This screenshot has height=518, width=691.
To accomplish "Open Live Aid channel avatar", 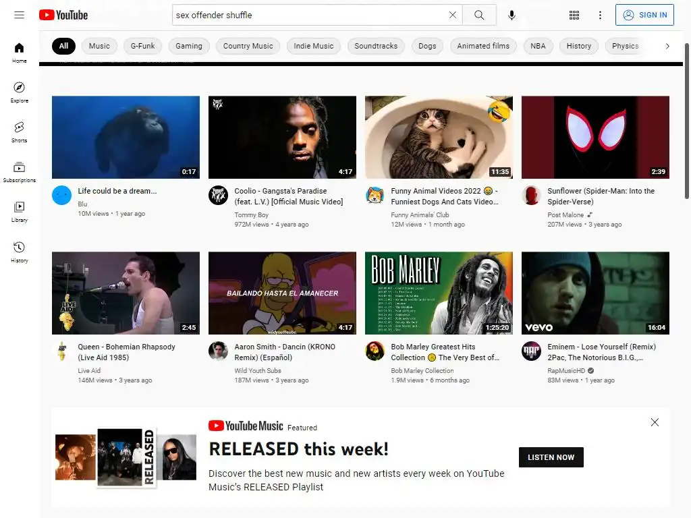I will [x=61, y=351].
